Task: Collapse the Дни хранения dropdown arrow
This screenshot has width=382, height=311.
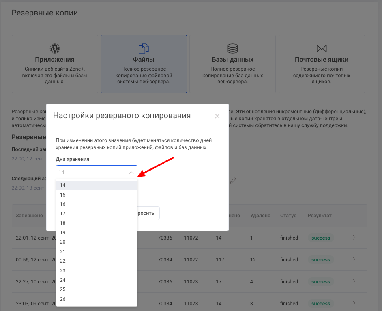Action: (x=131, y=173)
